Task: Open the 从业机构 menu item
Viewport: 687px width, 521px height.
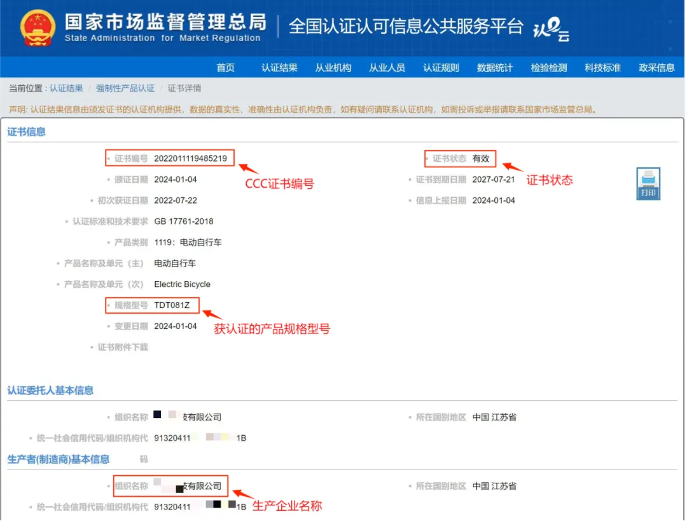Action: tap(333, 67)
